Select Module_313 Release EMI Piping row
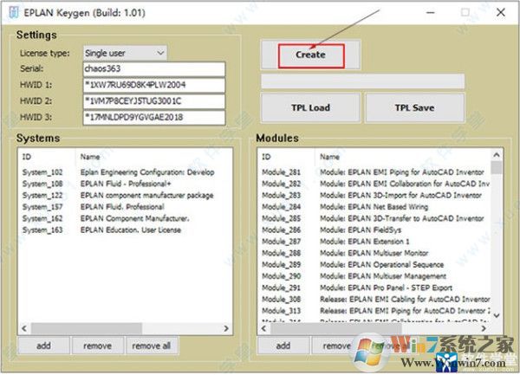This screenshot has width=520, height=375. pyautogui.click(x=374, y=311)
